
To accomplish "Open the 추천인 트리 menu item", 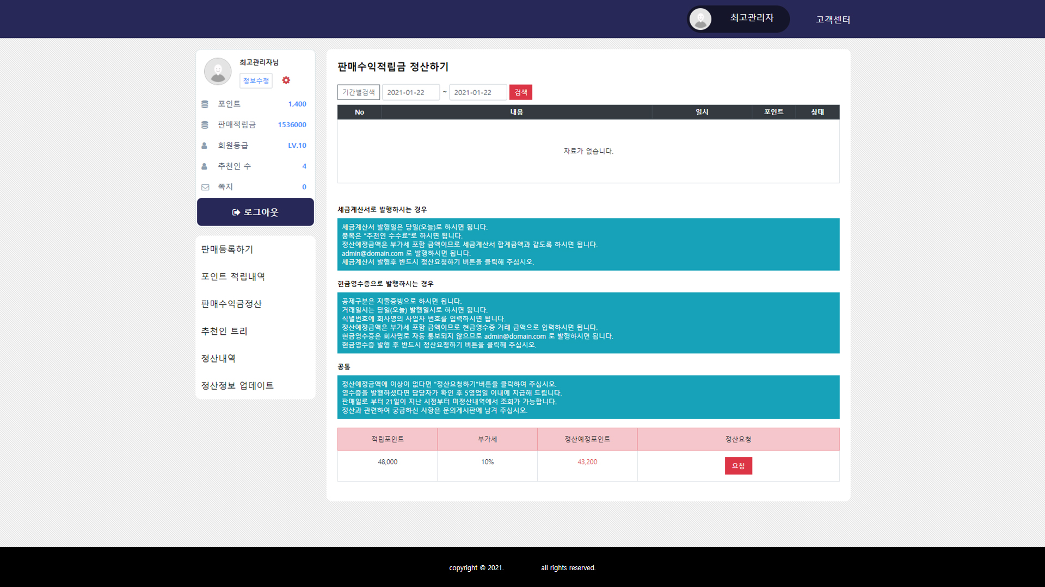I will click(224, 331).
